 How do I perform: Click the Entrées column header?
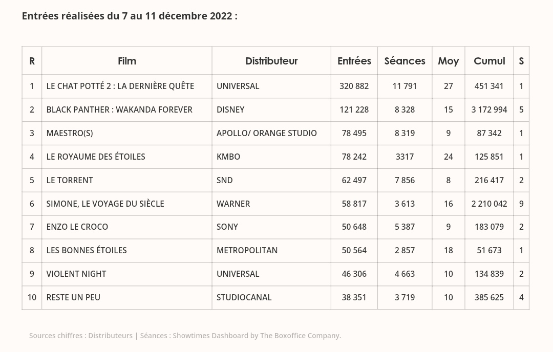354,61
